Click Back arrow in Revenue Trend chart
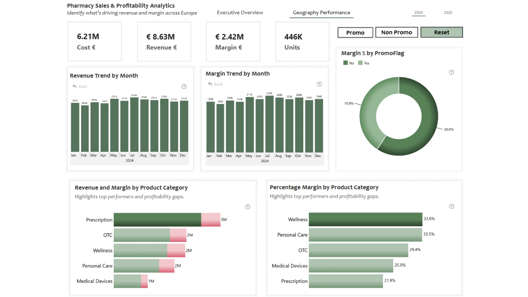Screen dimensions: 528x297 pos(75,86)
